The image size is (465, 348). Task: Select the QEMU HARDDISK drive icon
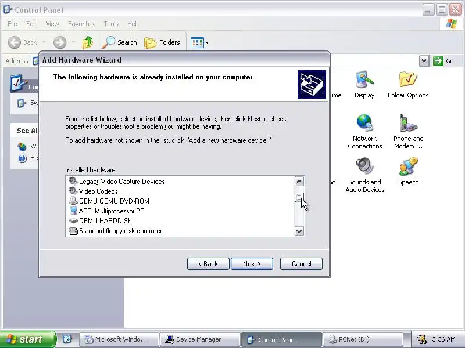[x=73, y=221]
